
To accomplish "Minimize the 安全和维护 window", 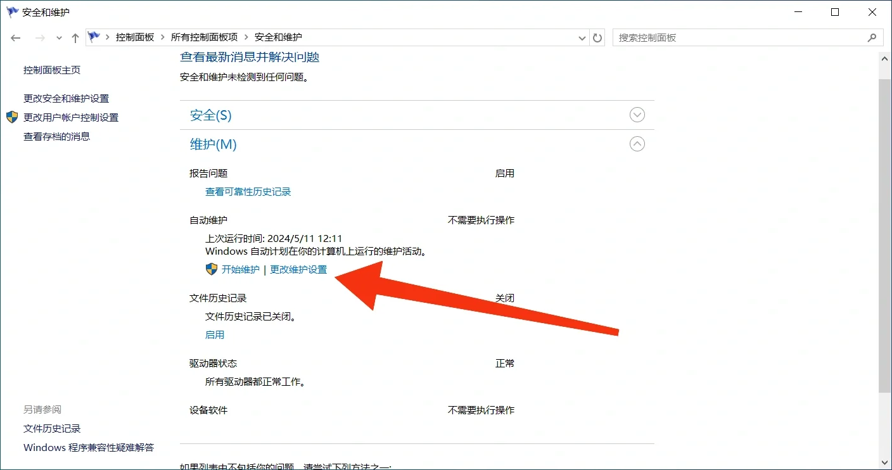I will pyautogui.click(x=797, y=12).
